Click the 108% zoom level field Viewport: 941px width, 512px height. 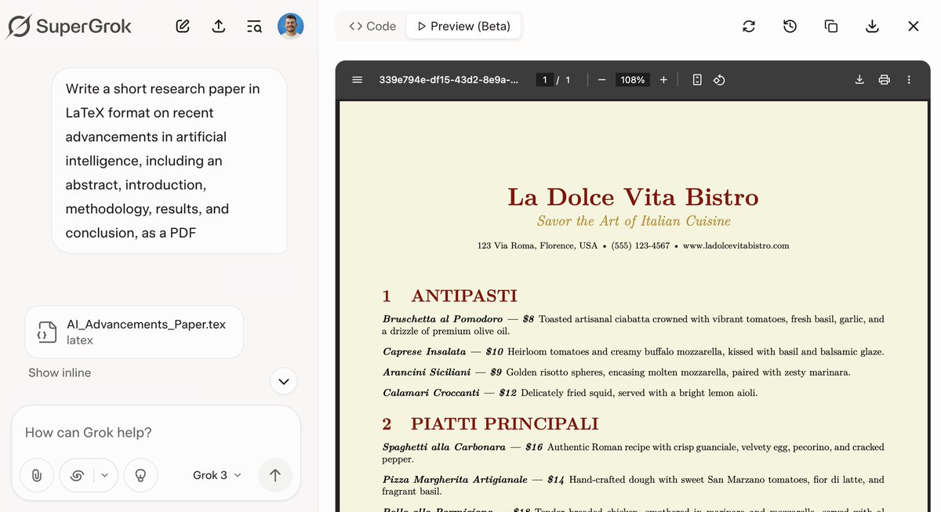[x=632, y=80]
